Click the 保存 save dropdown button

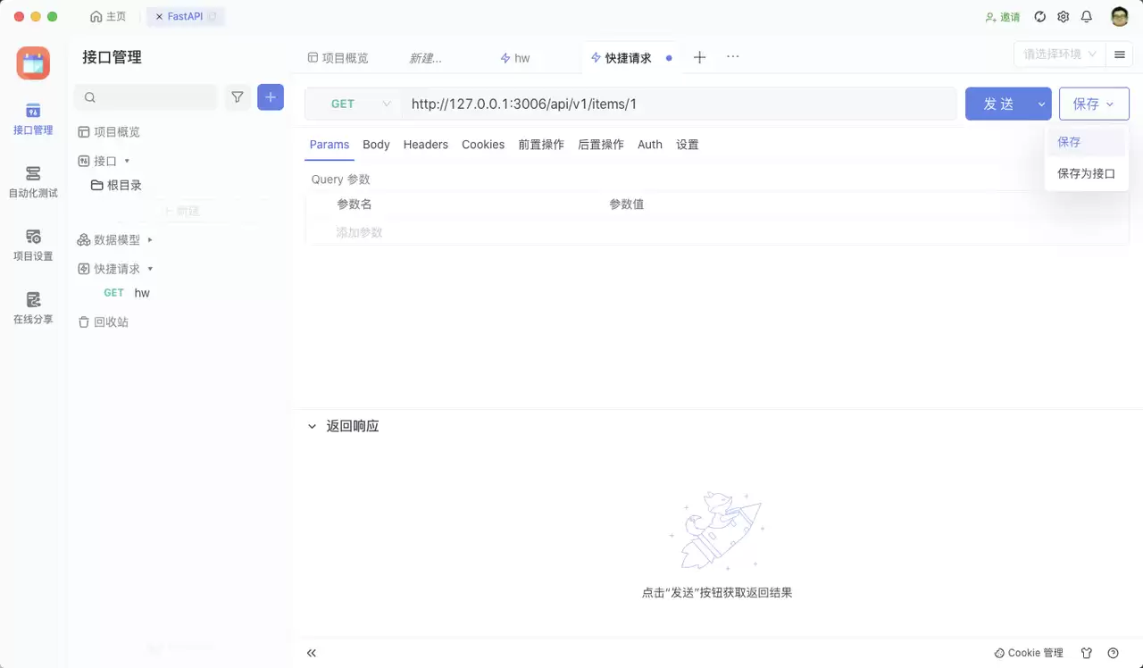click(x=1094, y=104)
